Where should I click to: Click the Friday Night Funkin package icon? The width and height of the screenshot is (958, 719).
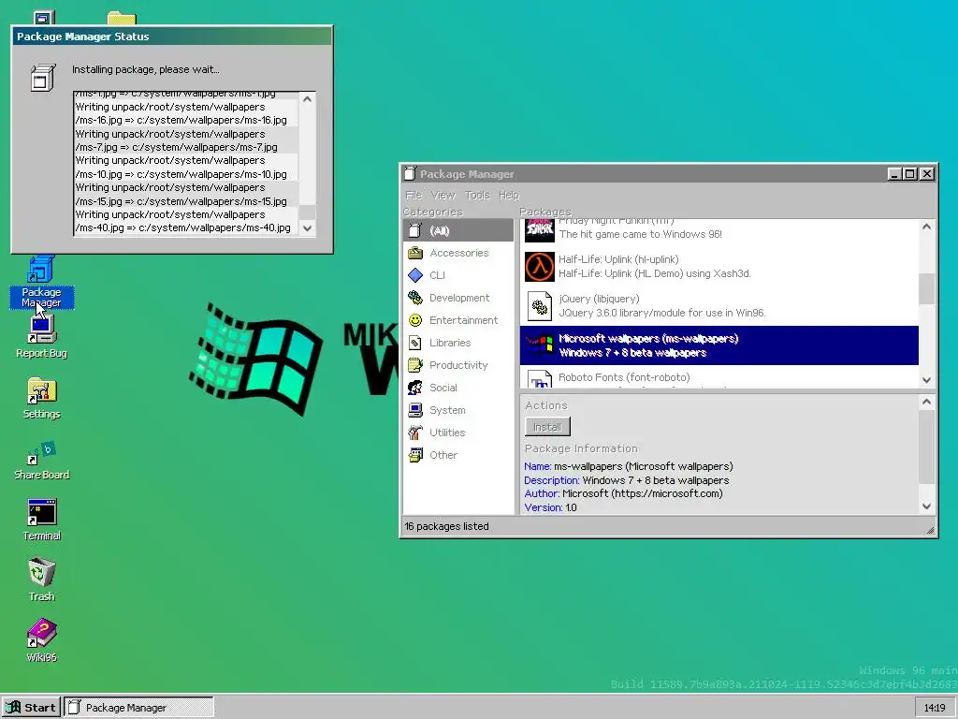click(540, 230)
